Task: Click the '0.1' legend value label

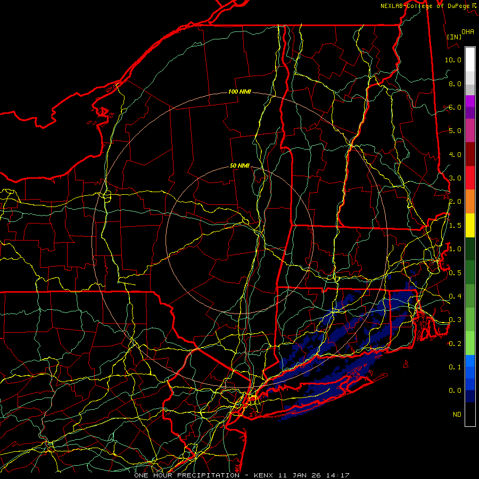Action: click(455, 367)
